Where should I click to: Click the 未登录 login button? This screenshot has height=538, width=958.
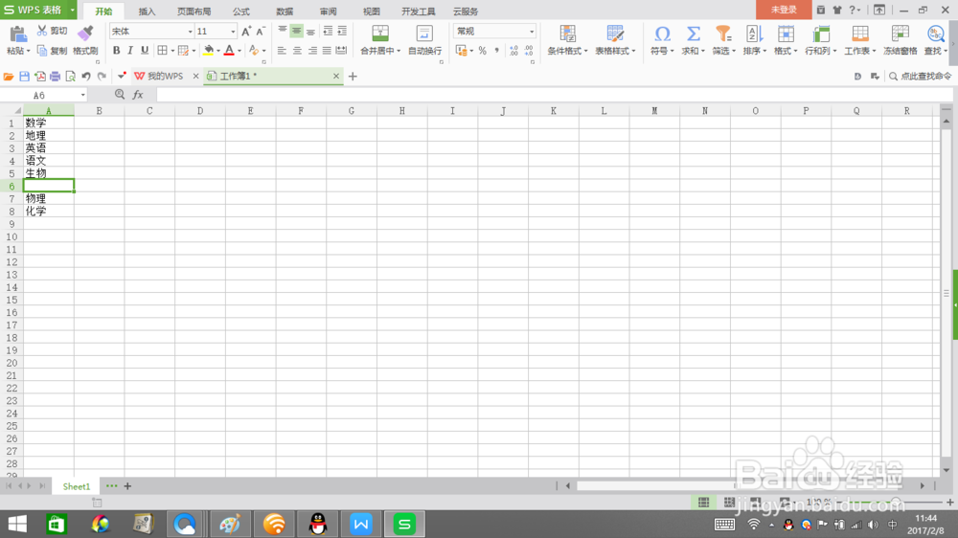[x=784, y=10]
